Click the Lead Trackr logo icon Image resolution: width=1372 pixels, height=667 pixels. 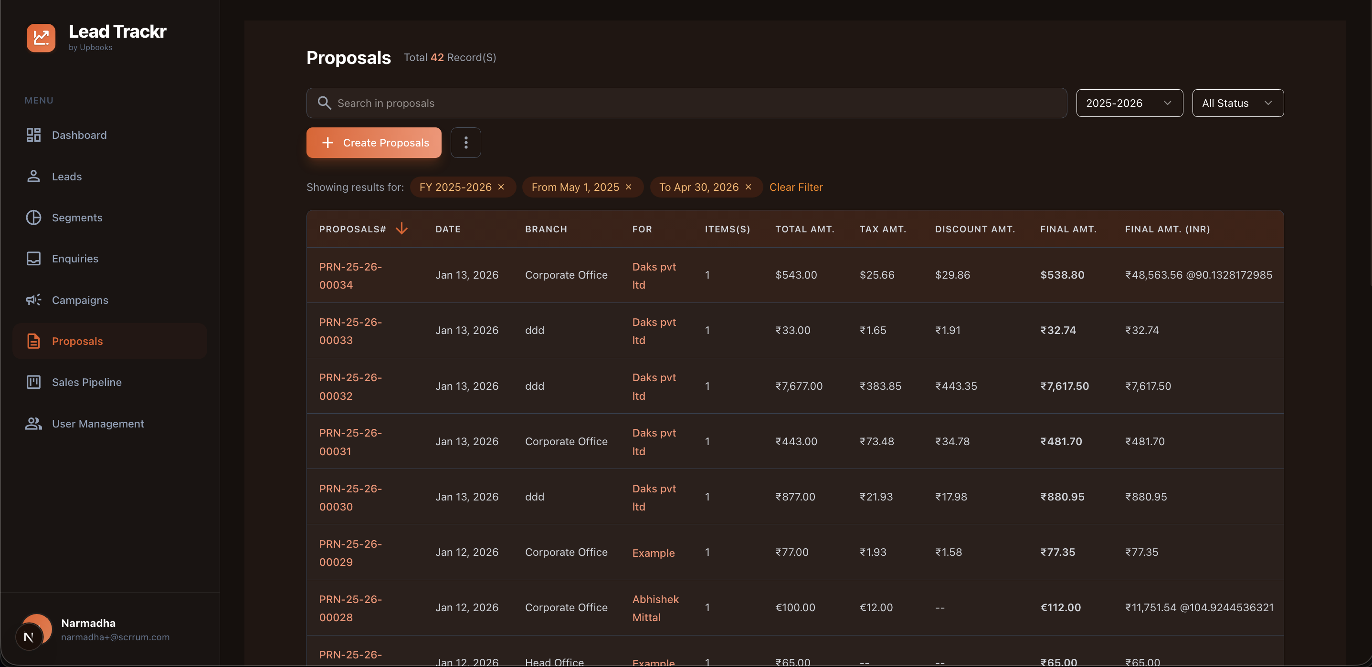point(41,37)
